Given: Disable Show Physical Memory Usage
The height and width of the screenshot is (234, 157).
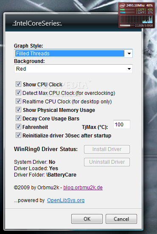Looking at the screenshot, I should (x=18, y=109).
